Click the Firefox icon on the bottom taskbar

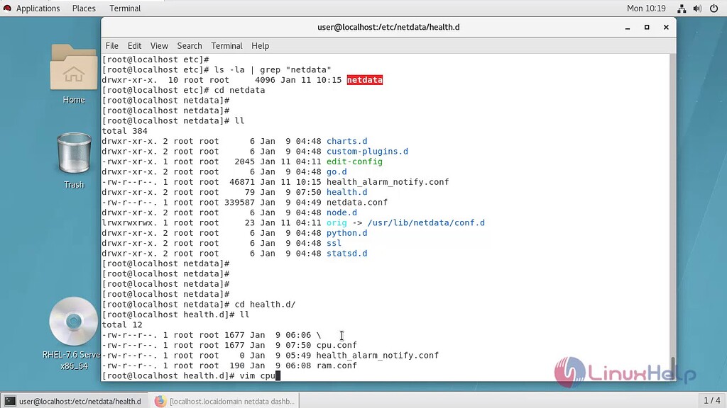(161, 401)
